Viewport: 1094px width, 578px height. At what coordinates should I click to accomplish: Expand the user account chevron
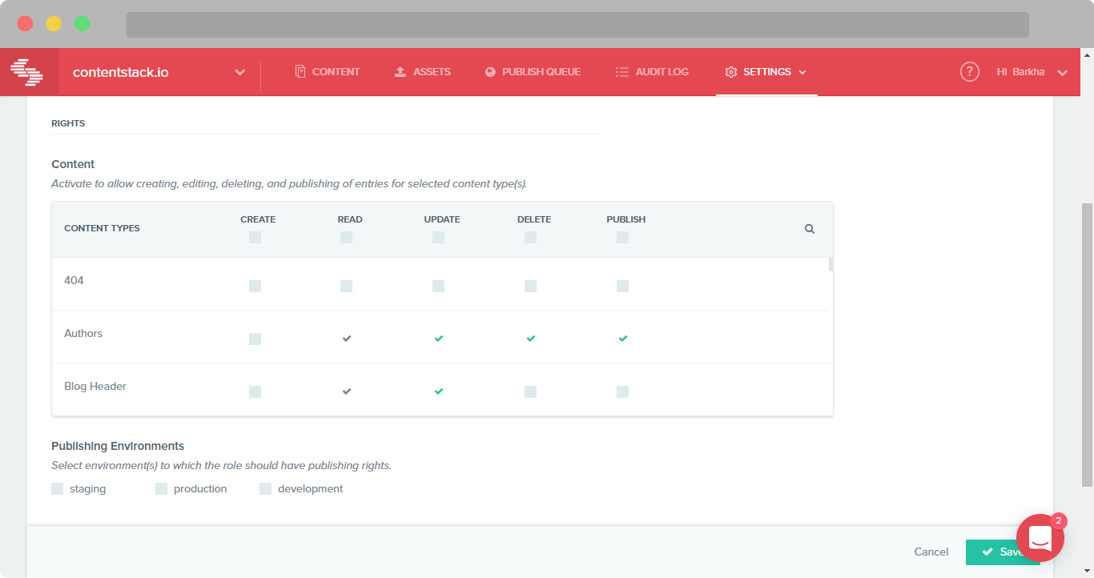1063,73
